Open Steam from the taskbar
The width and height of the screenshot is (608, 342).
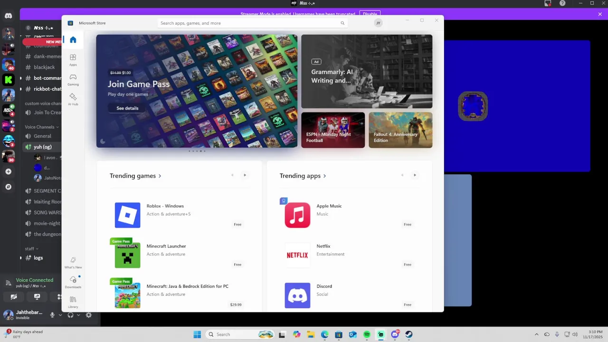(x=409, y=334)
